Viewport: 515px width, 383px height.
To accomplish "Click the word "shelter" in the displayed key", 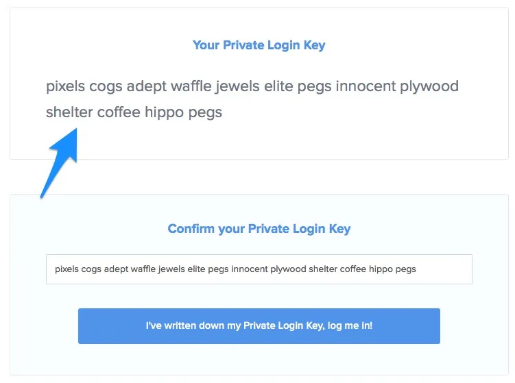I will [x=69, y=112].
